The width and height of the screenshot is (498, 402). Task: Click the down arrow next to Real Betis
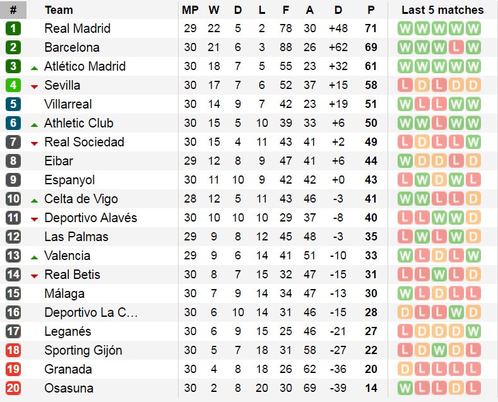[34, 276]
